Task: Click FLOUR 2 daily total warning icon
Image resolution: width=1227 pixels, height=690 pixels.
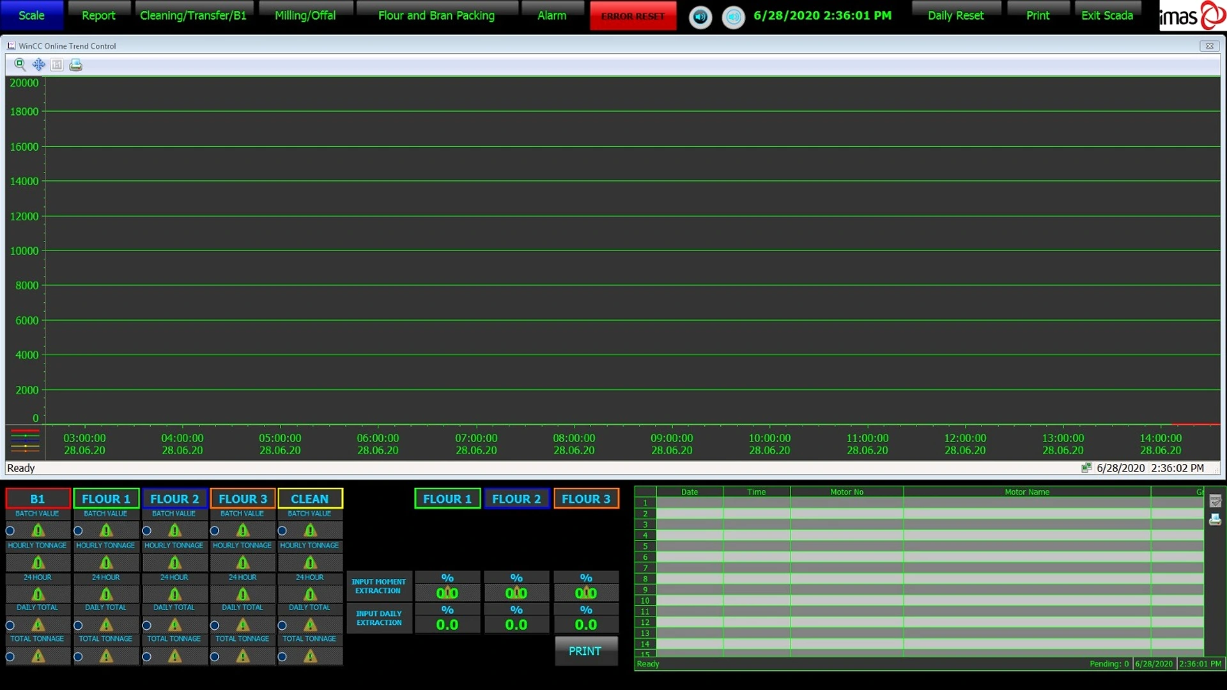Action: pyautogui.click(x=174, y=624)
